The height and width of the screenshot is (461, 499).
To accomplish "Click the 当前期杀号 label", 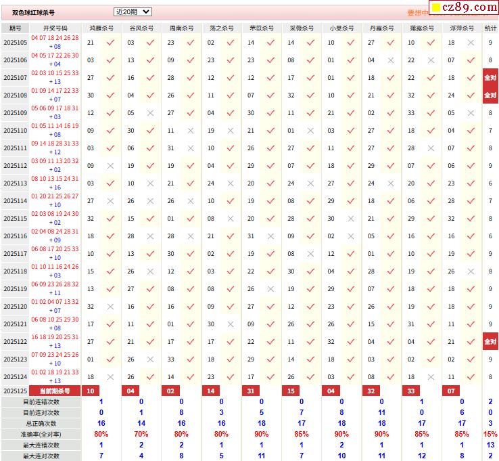I will [55, 391].
